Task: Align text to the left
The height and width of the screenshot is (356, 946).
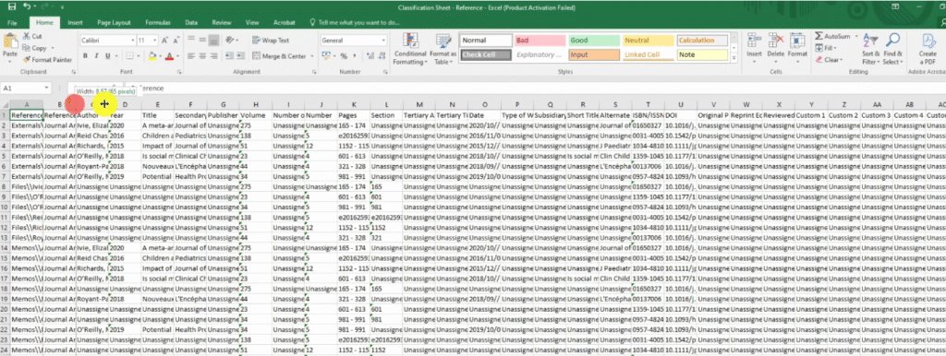Action: pos(190,56)
